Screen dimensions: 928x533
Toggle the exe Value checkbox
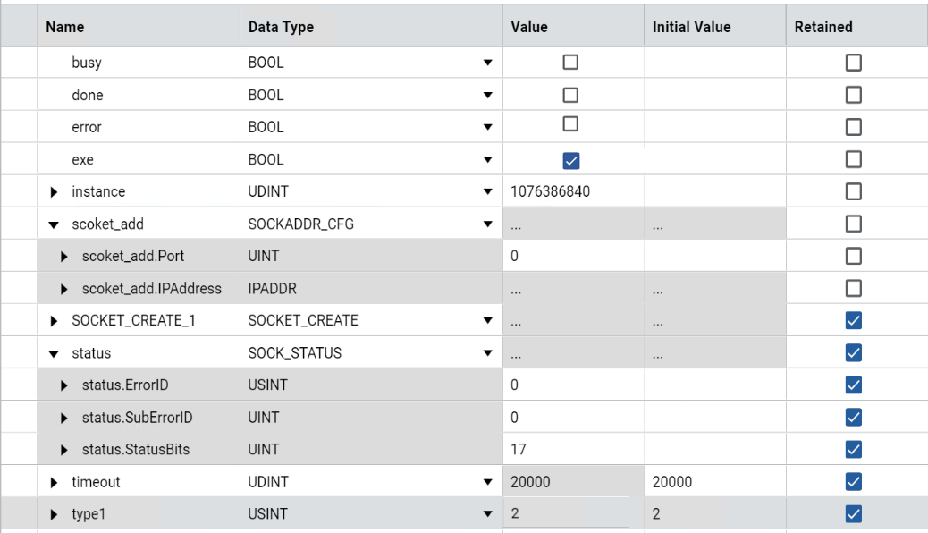pos(569,160)
